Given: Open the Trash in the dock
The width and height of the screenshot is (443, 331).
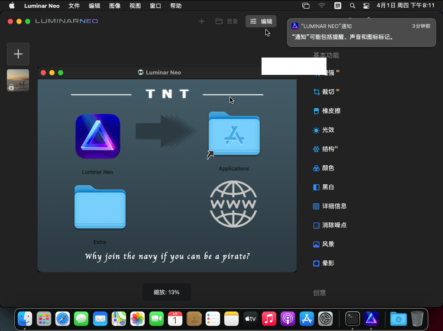Looking at the screenshot, I should pyautogui.click(x=417, y=319).
